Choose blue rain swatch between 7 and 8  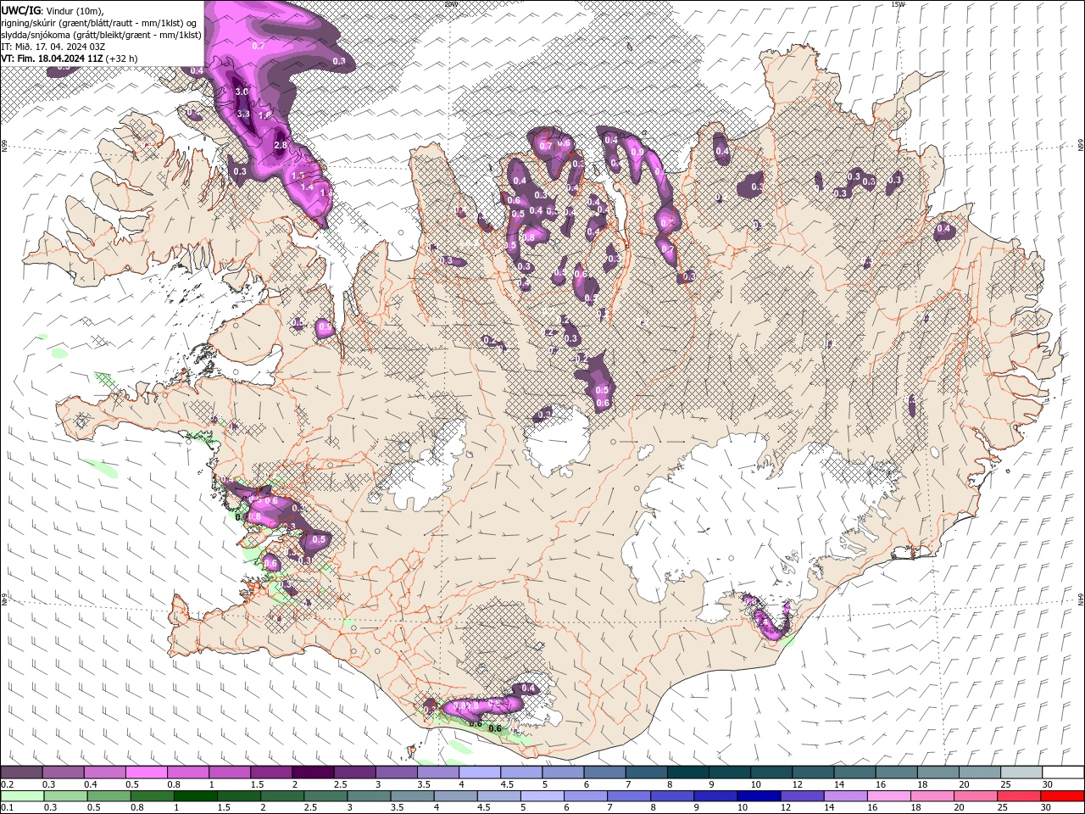click(x=627, y=795)
